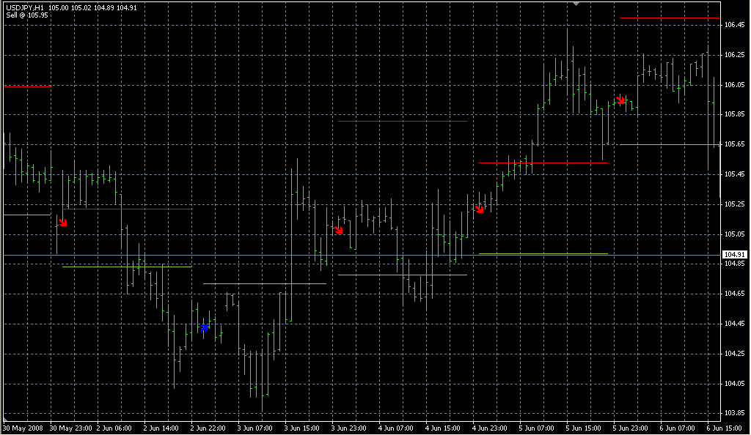The width and height of the screenshot is (751, 435).
Task: Select the yellow-green line right of 4 Jun 23:00
Action: [x=543, y=253]
